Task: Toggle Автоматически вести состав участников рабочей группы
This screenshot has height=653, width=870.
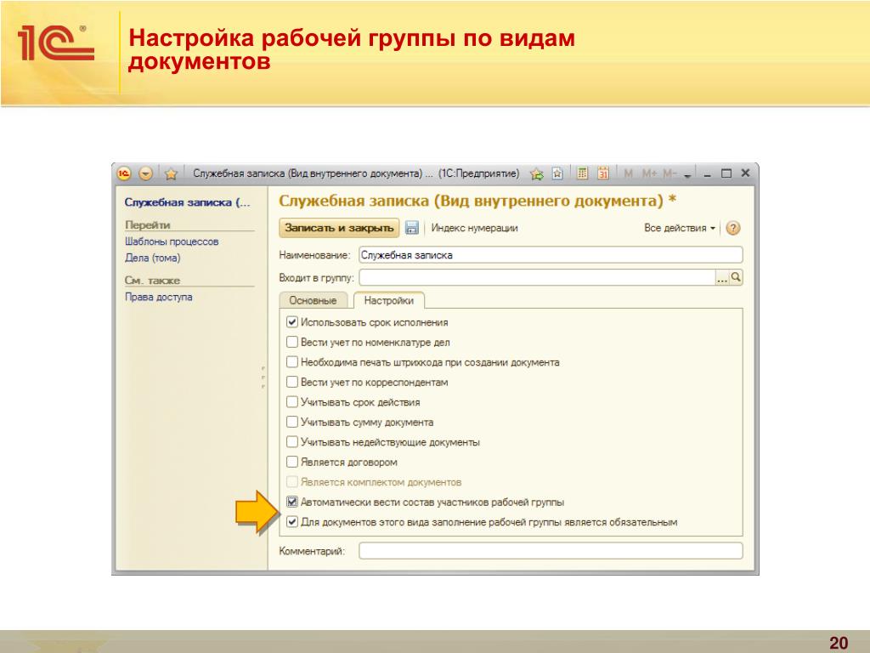Action: (292, 502)
